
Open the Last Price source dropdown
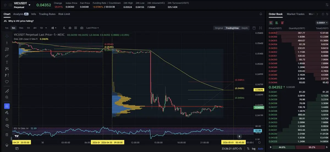[92, 28]
